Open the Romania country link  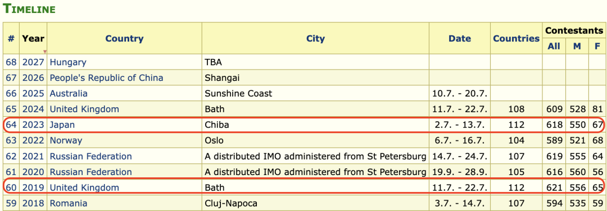[x=69, y=203]
